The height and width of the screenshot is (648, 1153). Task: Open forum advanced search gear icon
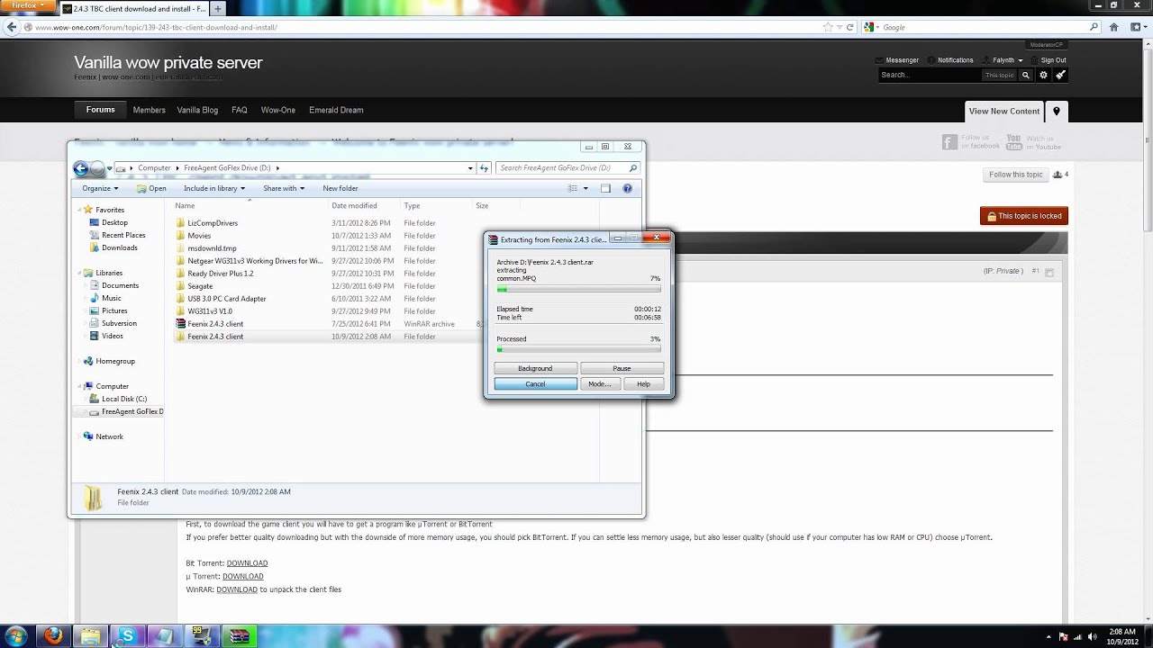pyautogui.click(x=1043, y=75)
